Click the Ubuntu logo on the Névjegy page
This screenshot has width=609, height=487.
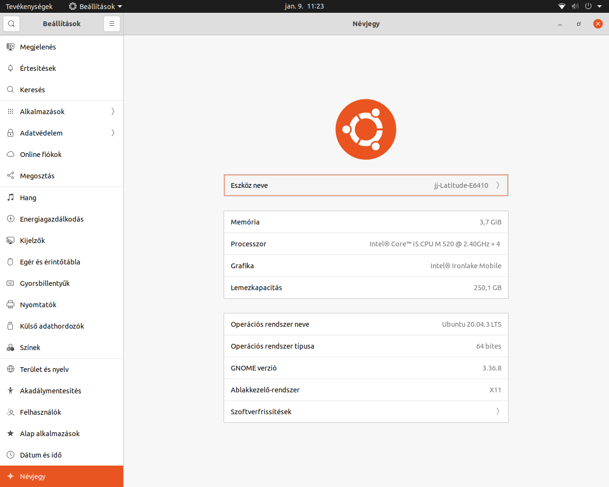366,129
